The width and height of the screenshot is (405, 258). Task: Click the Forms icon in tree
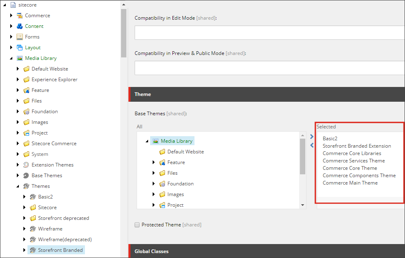(20, 37)
